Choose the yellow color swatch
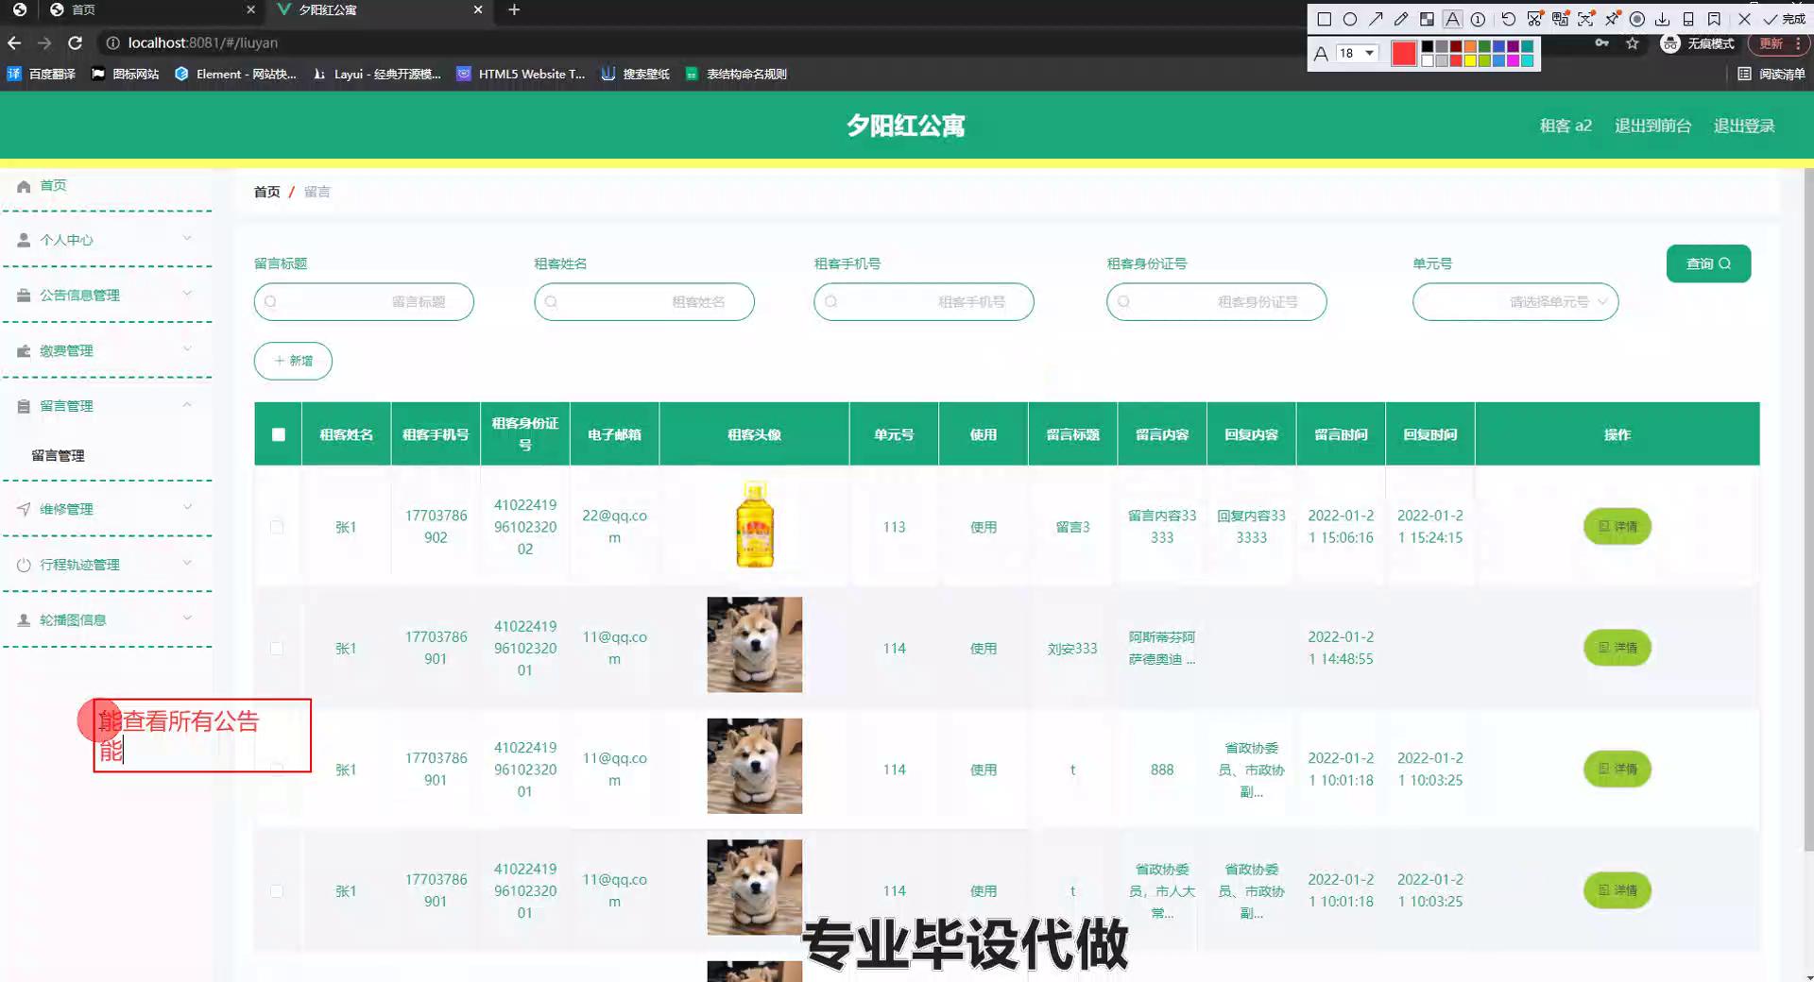This screenshot has width=1814, height=982. (x=1470, y=61)
